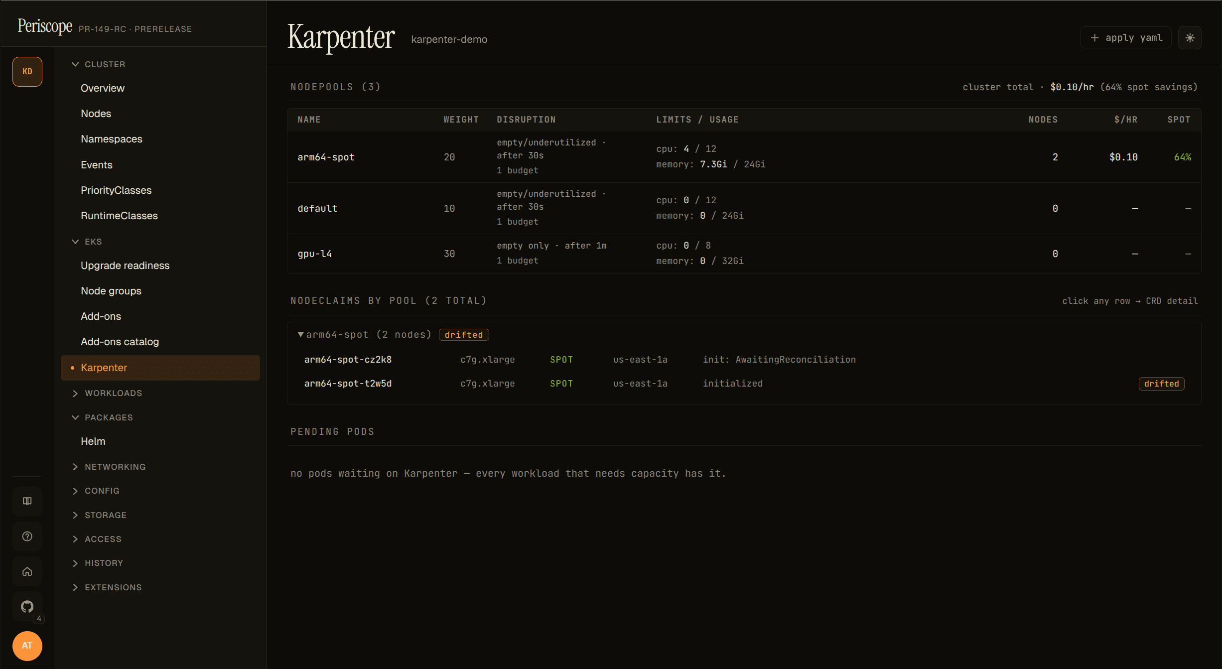1222x669 pixels.
Task: Click the LIMITS / USAGE column header
Action: [697, 120]
